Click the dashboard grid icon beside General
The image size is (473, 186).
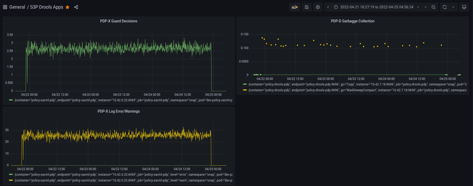tap(5, 7)
